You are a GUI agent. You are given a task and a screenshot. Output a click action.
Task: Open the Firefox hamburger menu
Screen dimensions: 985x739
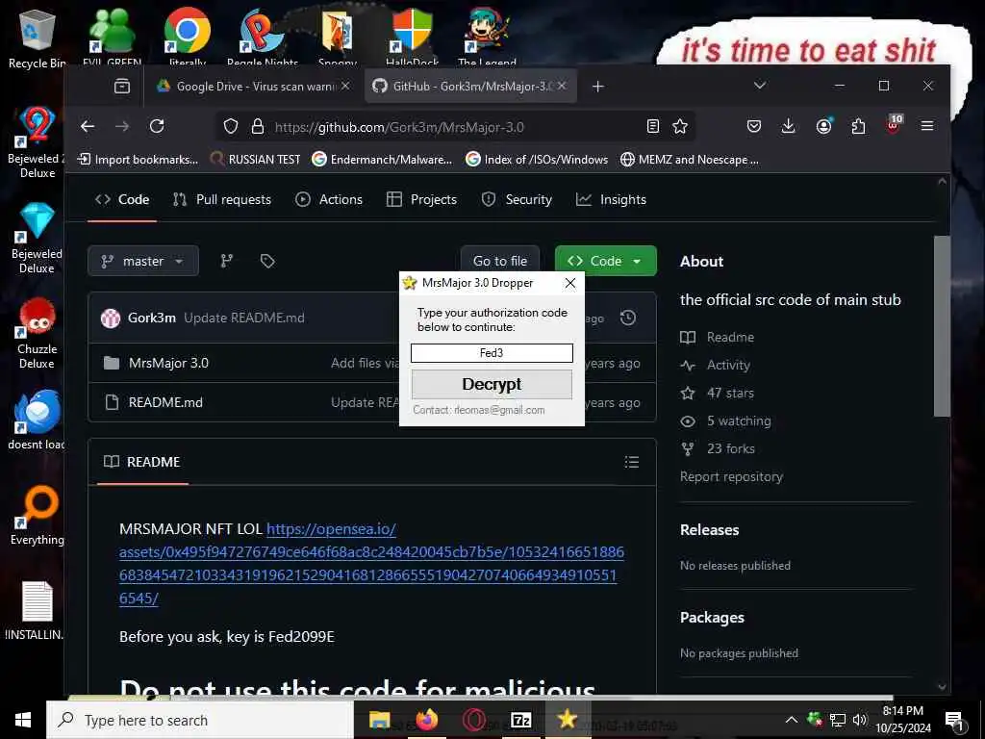click(926, 126)
